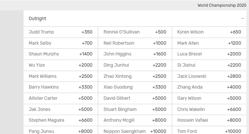Select Jack Lisowski +2800 odds

click(x=209, y=76)
